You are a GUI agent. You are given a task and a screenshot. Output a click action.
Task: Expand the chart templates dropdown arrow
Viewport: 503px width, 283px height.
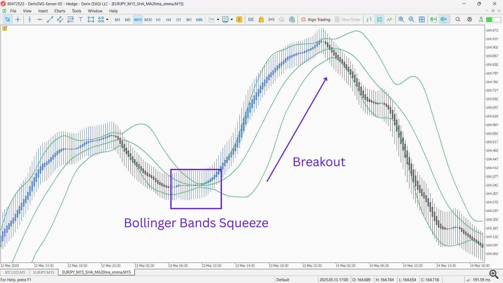tap(232, 19)
